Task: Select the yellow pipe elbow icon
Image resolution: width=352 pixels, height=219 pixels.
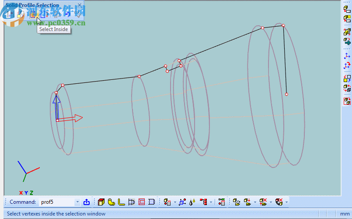Action: (x=112, y=202)
